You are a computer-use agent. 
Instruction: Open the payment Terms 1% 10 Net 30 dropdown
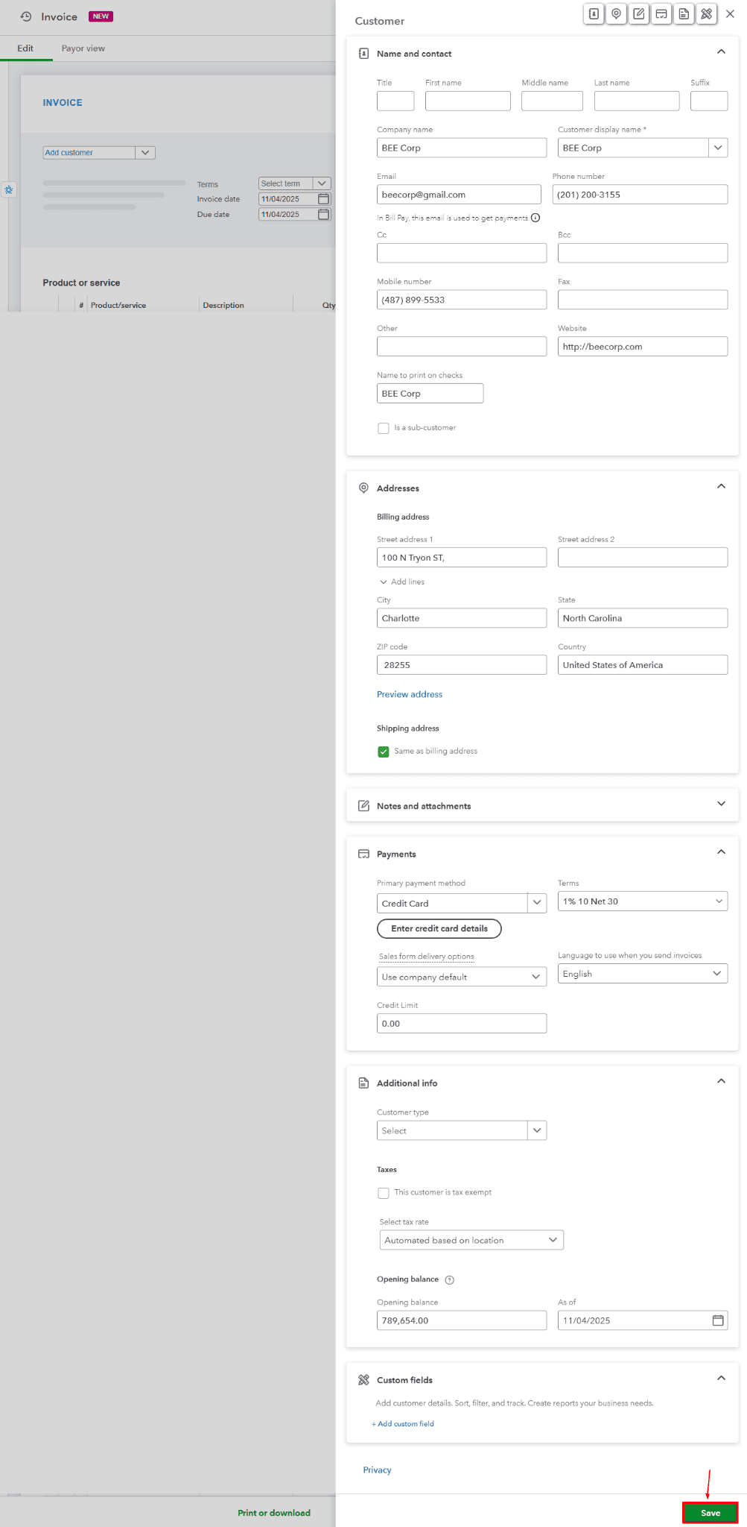click(x=643, y=901)
